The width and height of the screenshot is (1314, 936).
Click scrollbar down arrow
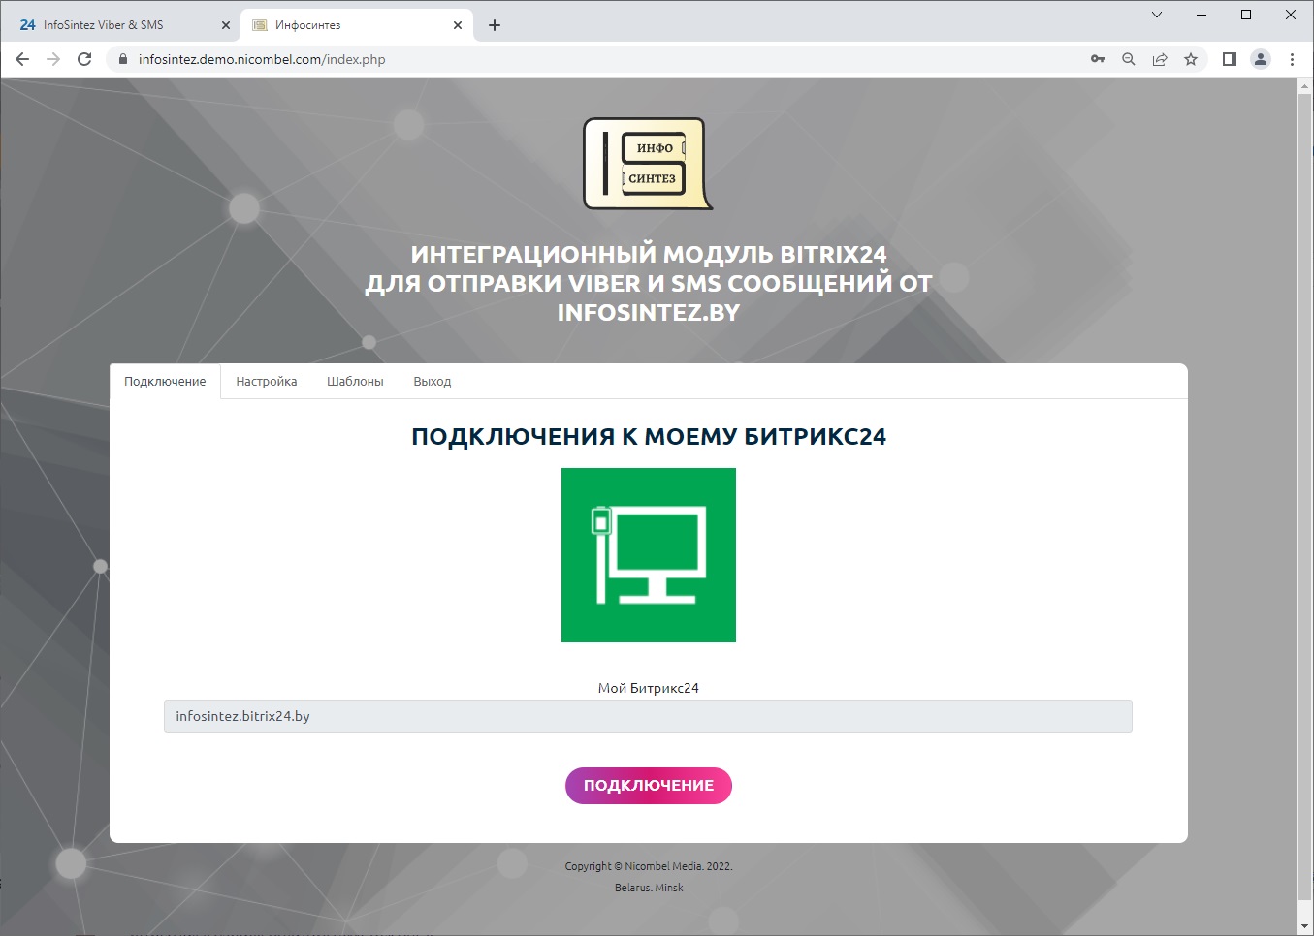tap(1304, 927)
